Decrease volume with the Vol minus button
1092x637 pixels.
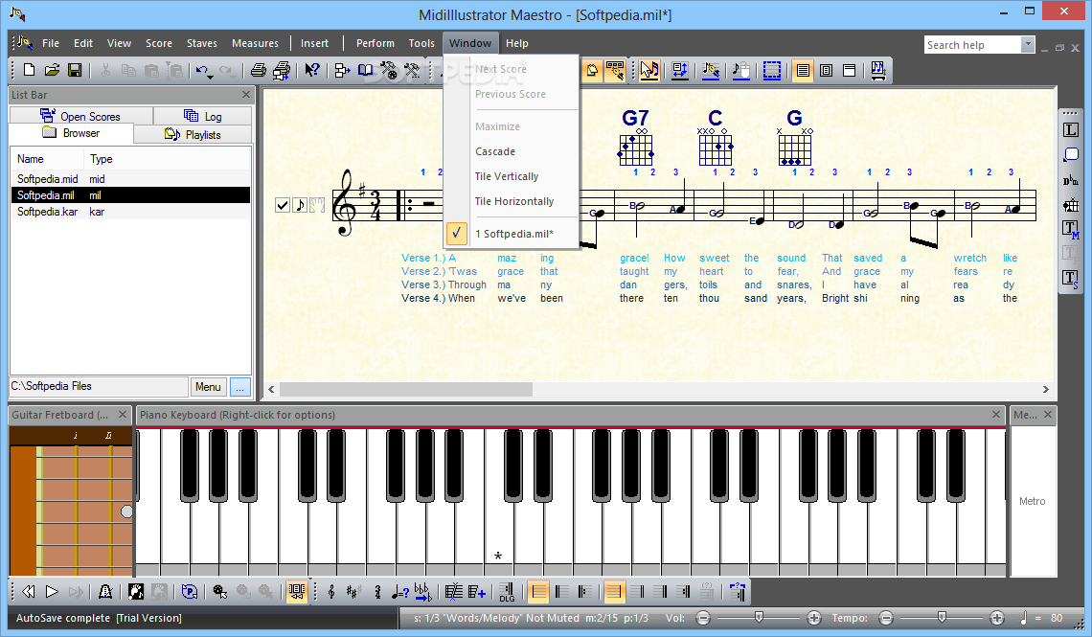pos(703,618)
